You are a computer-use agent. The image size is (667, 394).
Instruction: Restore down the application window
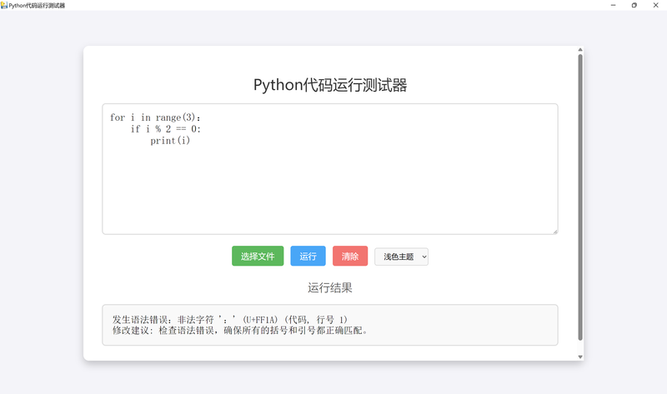634,5
